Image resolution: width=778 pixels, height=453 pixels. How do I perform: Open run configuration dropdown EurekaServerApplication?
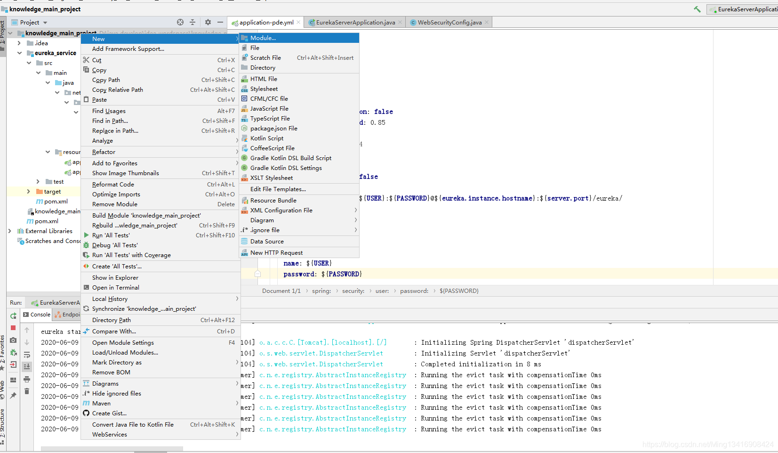[x=742, y=9]
